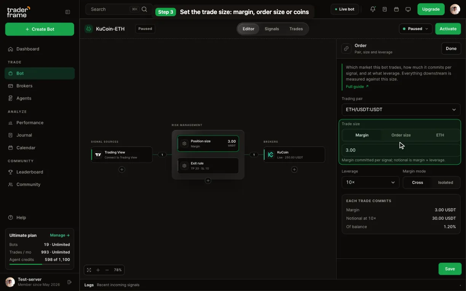Open the Full guide link
Viewport: 466px width, 291px height.
[x=357, y=87]
